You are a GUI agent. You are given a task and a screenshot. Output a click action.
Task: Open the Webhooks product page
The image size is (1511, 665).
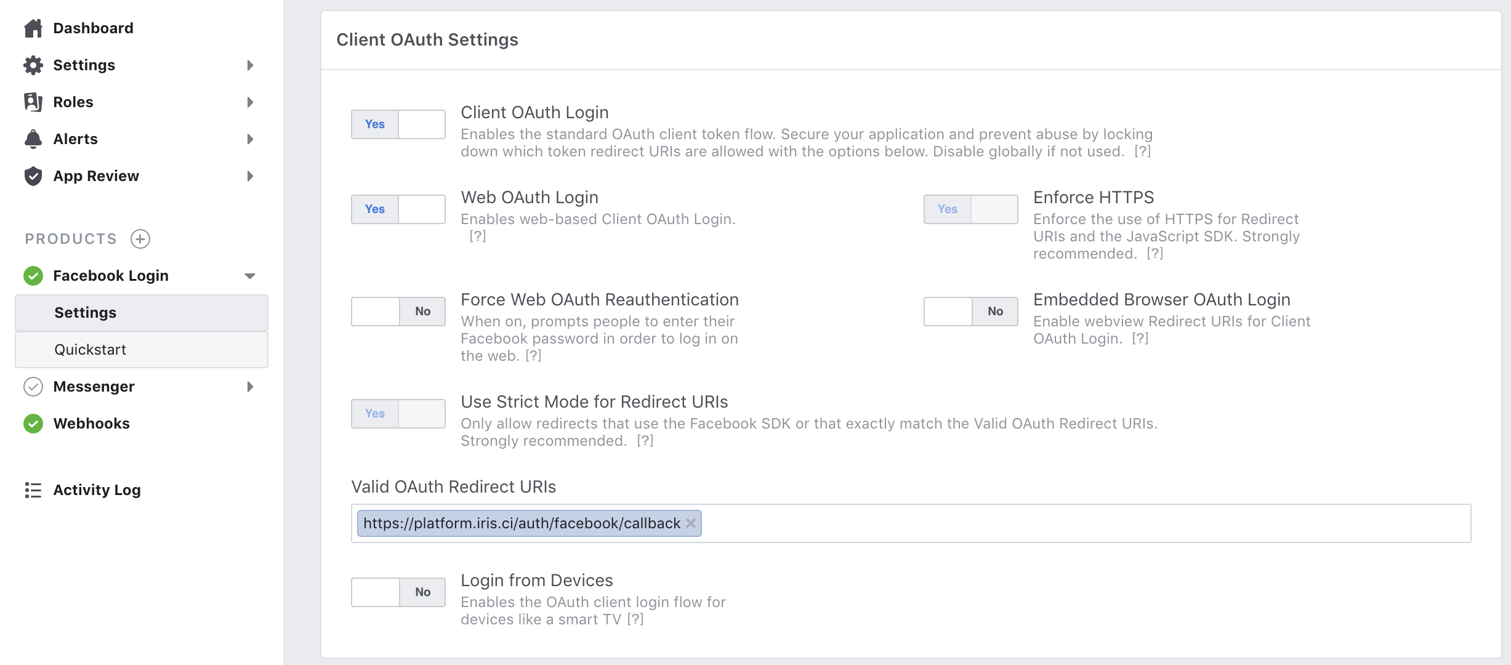tap(92, 424)
